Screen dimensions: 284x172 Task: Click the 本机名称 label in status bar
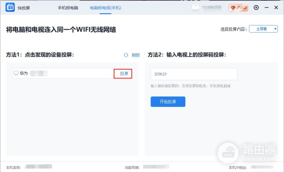point(14,167)
